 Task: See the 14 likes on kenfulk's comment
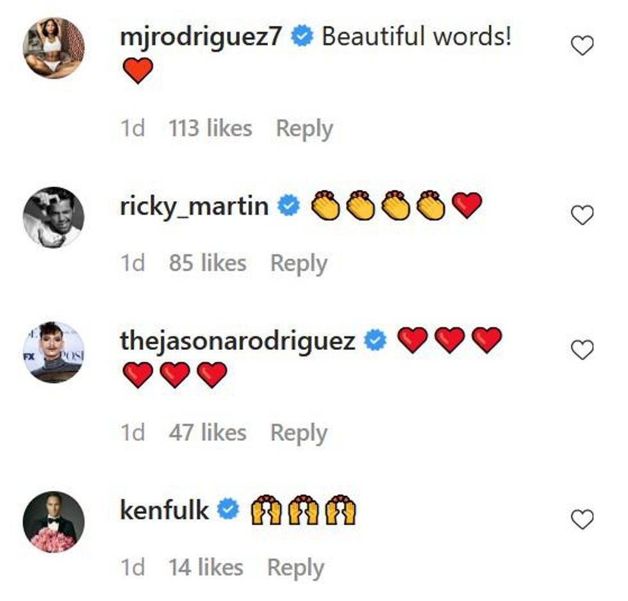[x=206, y=568]
